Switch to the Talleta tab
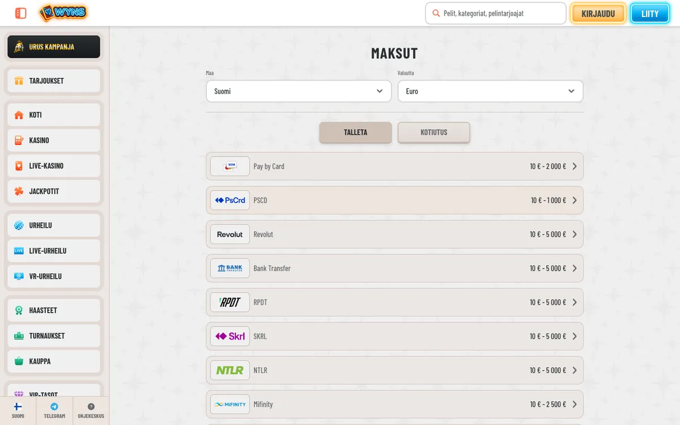The width and height of the screenshot is (680, 425). 355,132
